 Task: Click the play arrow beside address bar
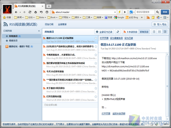[x=125, y=12]
